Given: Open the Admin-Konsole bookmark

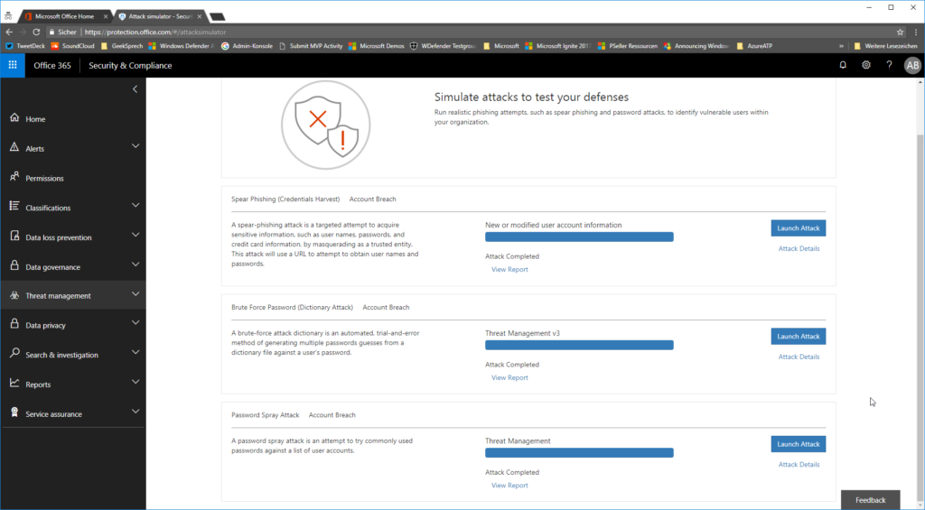Looking at the screenshot, I should pyautogui.click(x=248, y=46).
